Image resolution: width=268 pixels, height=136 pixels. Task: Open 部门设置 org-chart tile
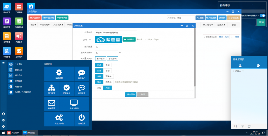click(x=51, y=89)
